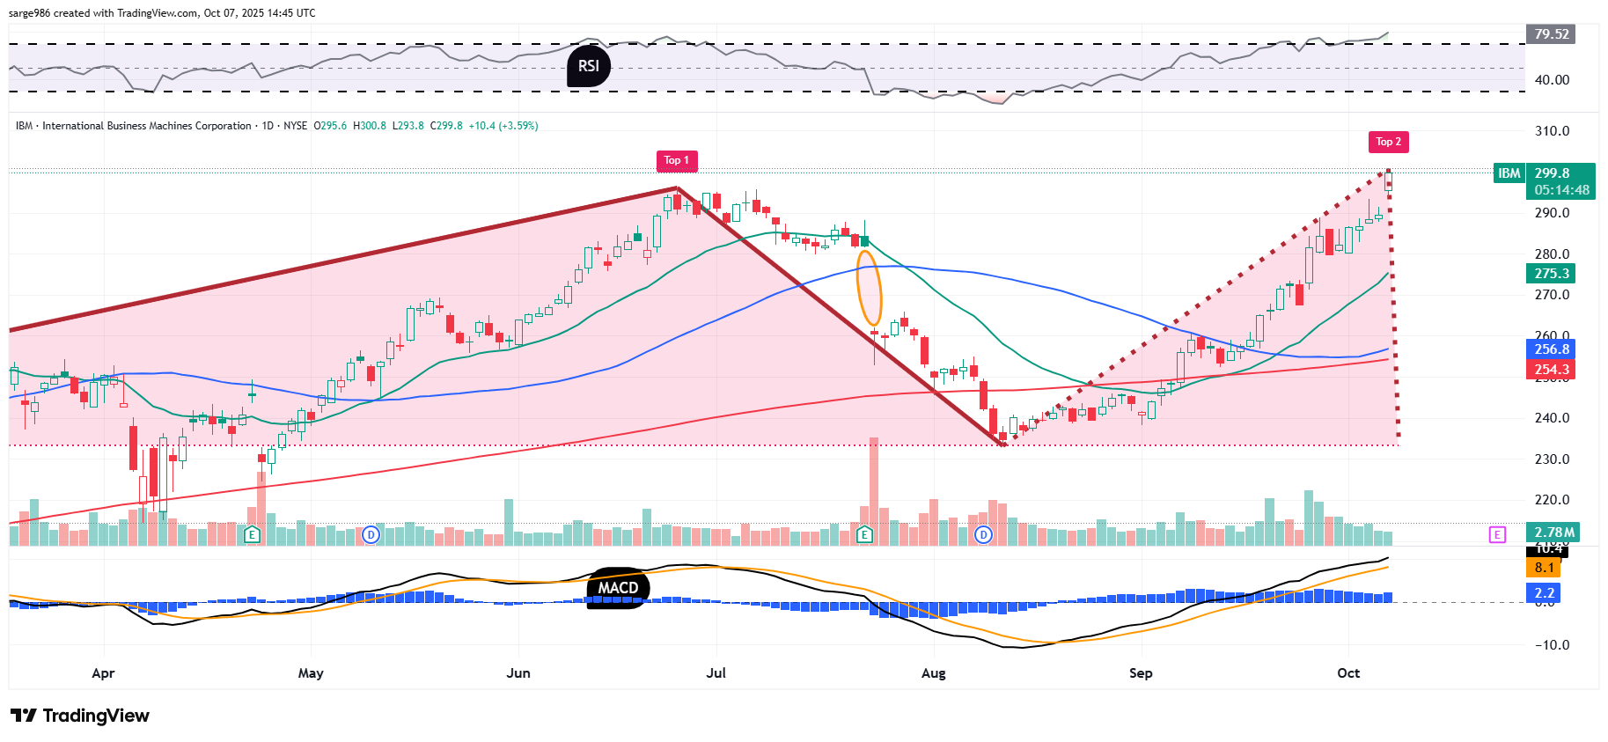Viewport: 1608px width, 742px height.
Task: Click the volume label 2.78M
Action: click(x=1553, y=533)
